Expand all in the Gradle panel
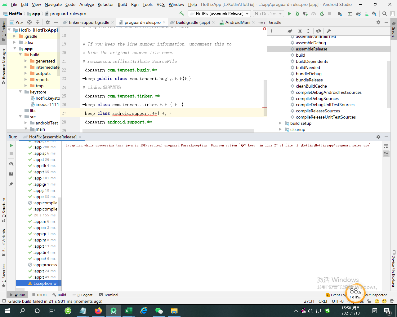 300,31
